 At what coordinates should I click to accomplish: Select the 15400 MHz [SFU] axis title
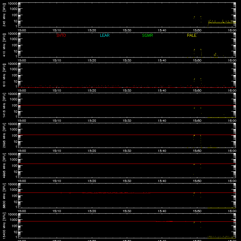[x=4, y=226]
